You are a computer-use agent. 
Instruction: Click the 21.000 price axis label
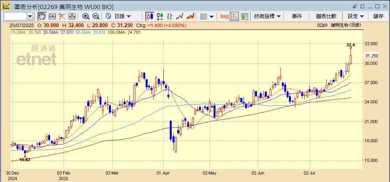coord(371,121)
